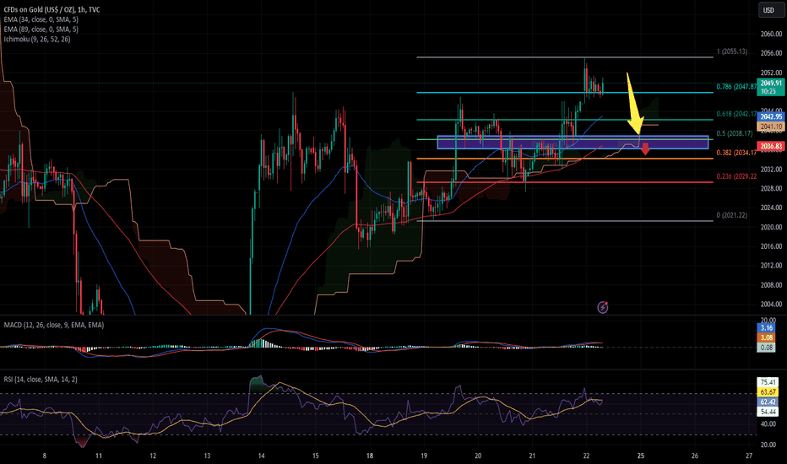Screen dimensions: 787x464
Task: Select the MACD (12, 26, close, 9) legend
Action: (54, 325)
